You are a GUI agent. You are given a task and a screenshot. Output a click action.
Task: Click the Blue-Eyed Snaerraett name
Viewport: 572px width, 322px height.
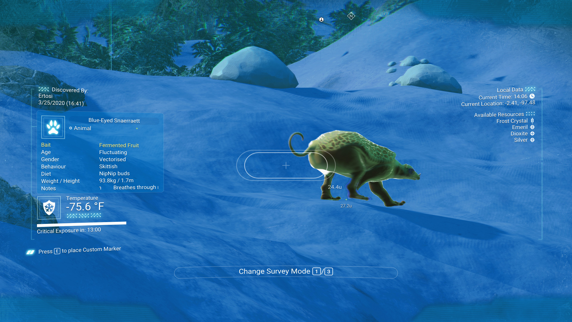point(114,120)
